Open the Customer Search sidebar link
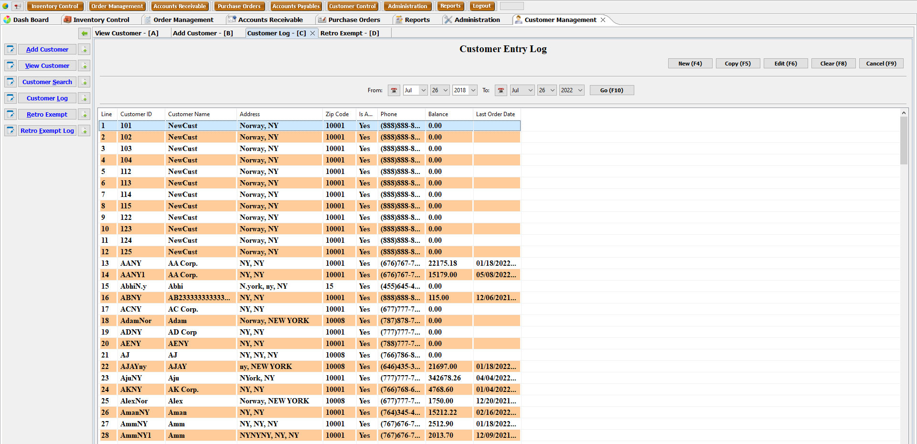Screen dimensions: 917x444 [x=47, y=82]
